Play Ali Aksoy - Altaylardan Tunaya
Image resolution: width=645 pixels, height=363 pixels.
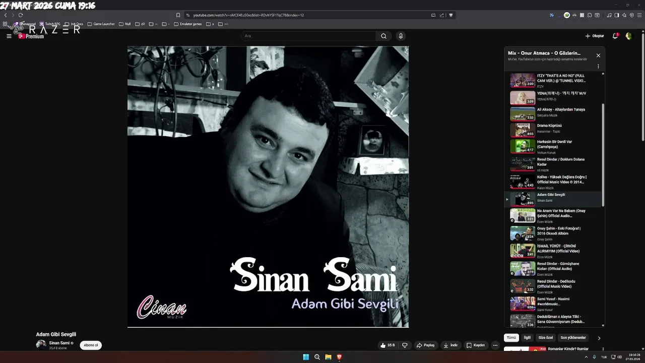click(553, 113)
